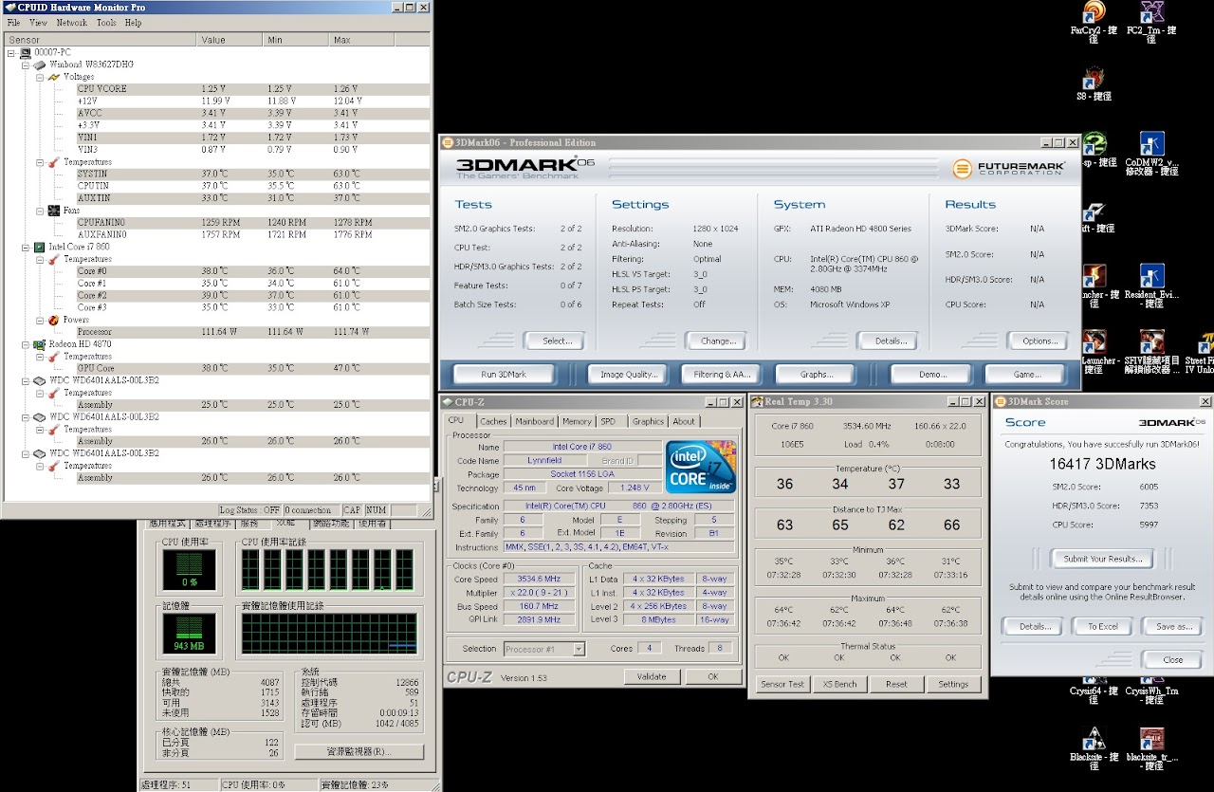Click the Image Quality... button

(629, 374)
